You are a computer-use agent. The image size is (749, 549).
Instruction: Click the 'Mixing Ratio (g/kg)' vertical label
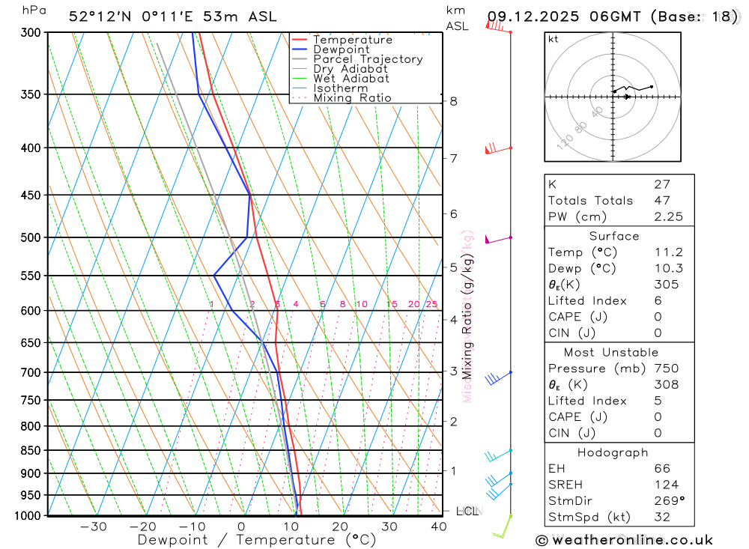point(467,316)
